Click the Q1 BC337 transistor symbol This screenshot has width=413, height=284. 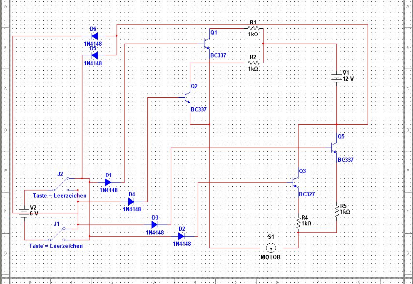(x=207, y=43)
